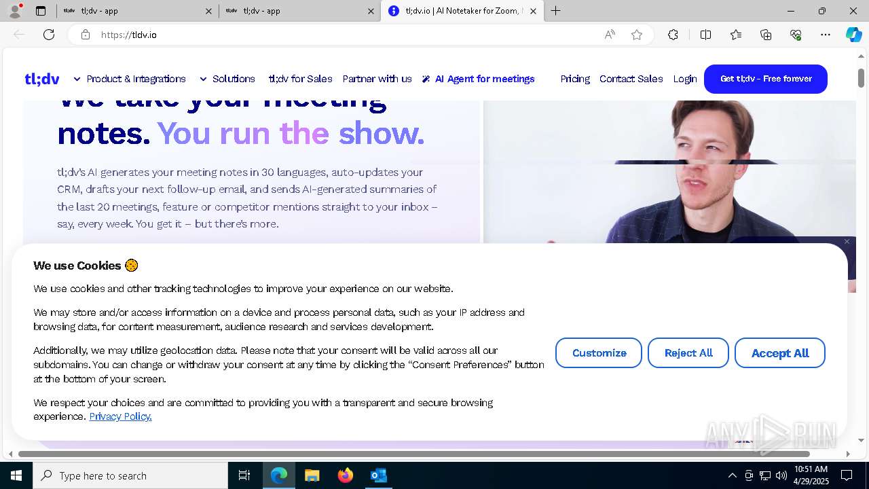Screen dimensions: 869x489
Task: Click Contact Sales link
Action: 631,79
